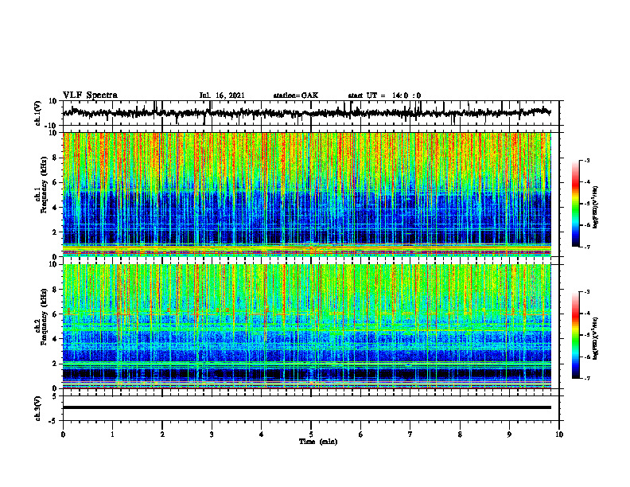Click the "8" kHz tick on ch.1 spectrogram
The width and height of the screenshot is (630, 487).
point(56,158)
